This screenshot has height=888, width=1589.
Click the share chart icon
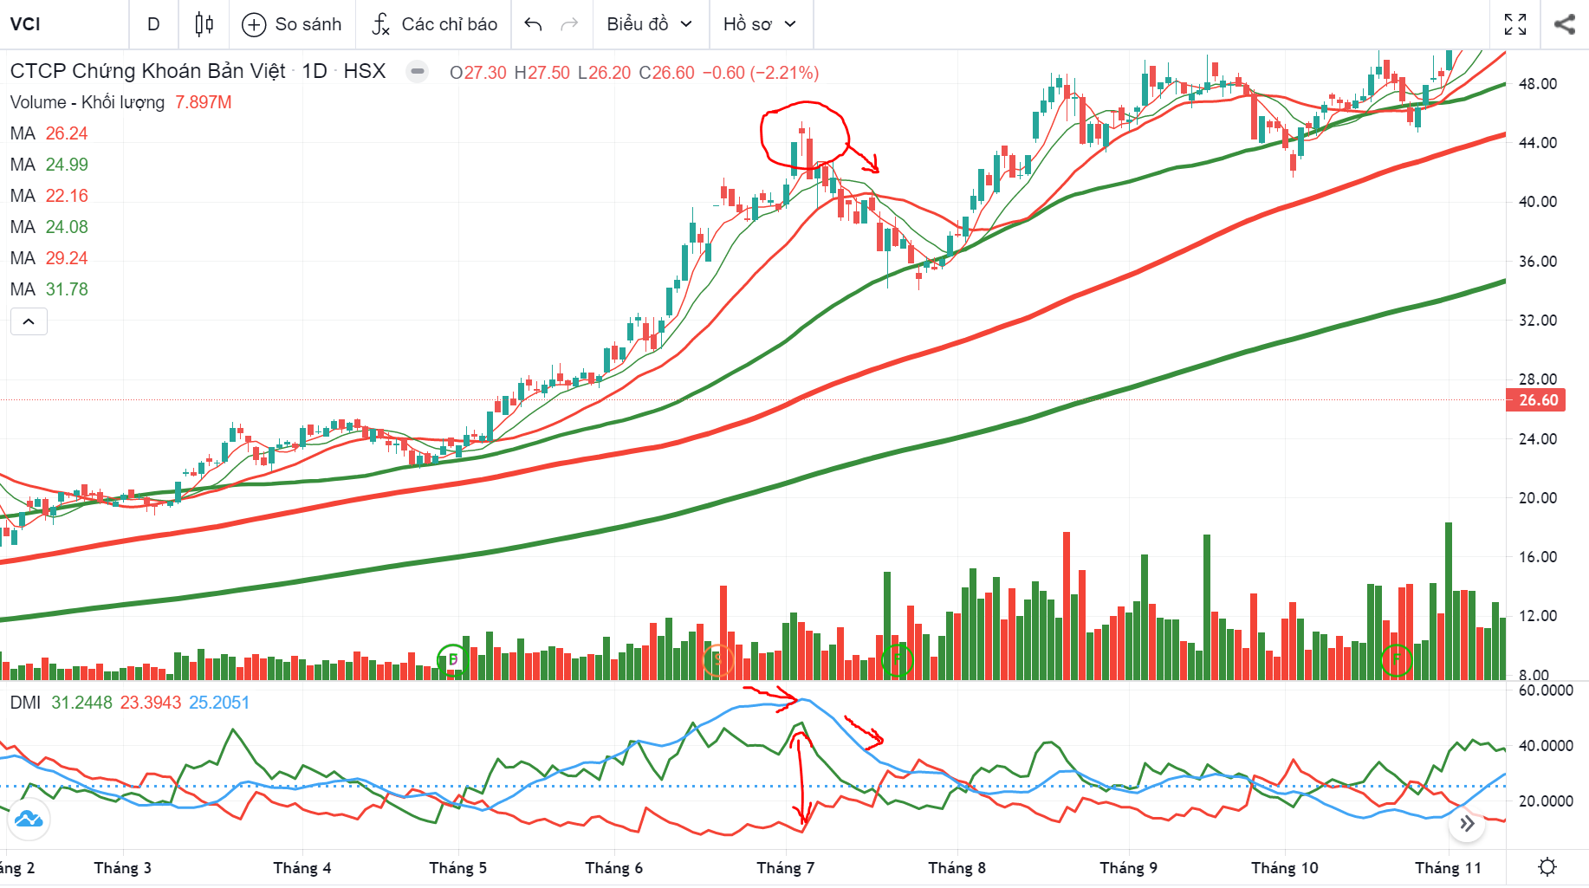(1565, 24)
